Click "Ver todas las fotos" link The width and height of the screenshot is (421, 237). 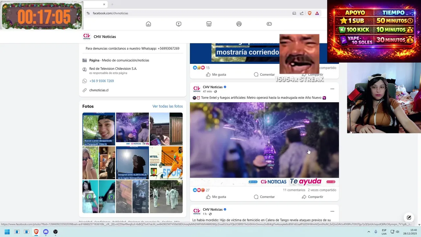click(167, 106)
